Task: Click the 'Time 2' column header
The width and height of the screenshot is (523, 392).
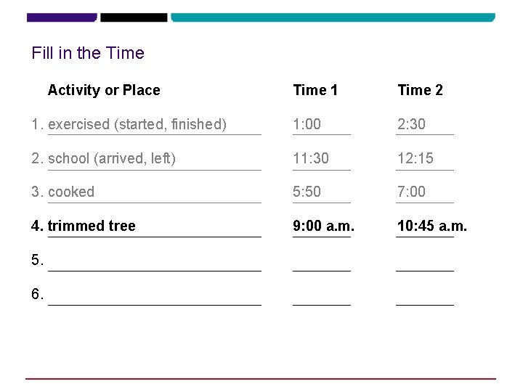Action: point(420,90)
